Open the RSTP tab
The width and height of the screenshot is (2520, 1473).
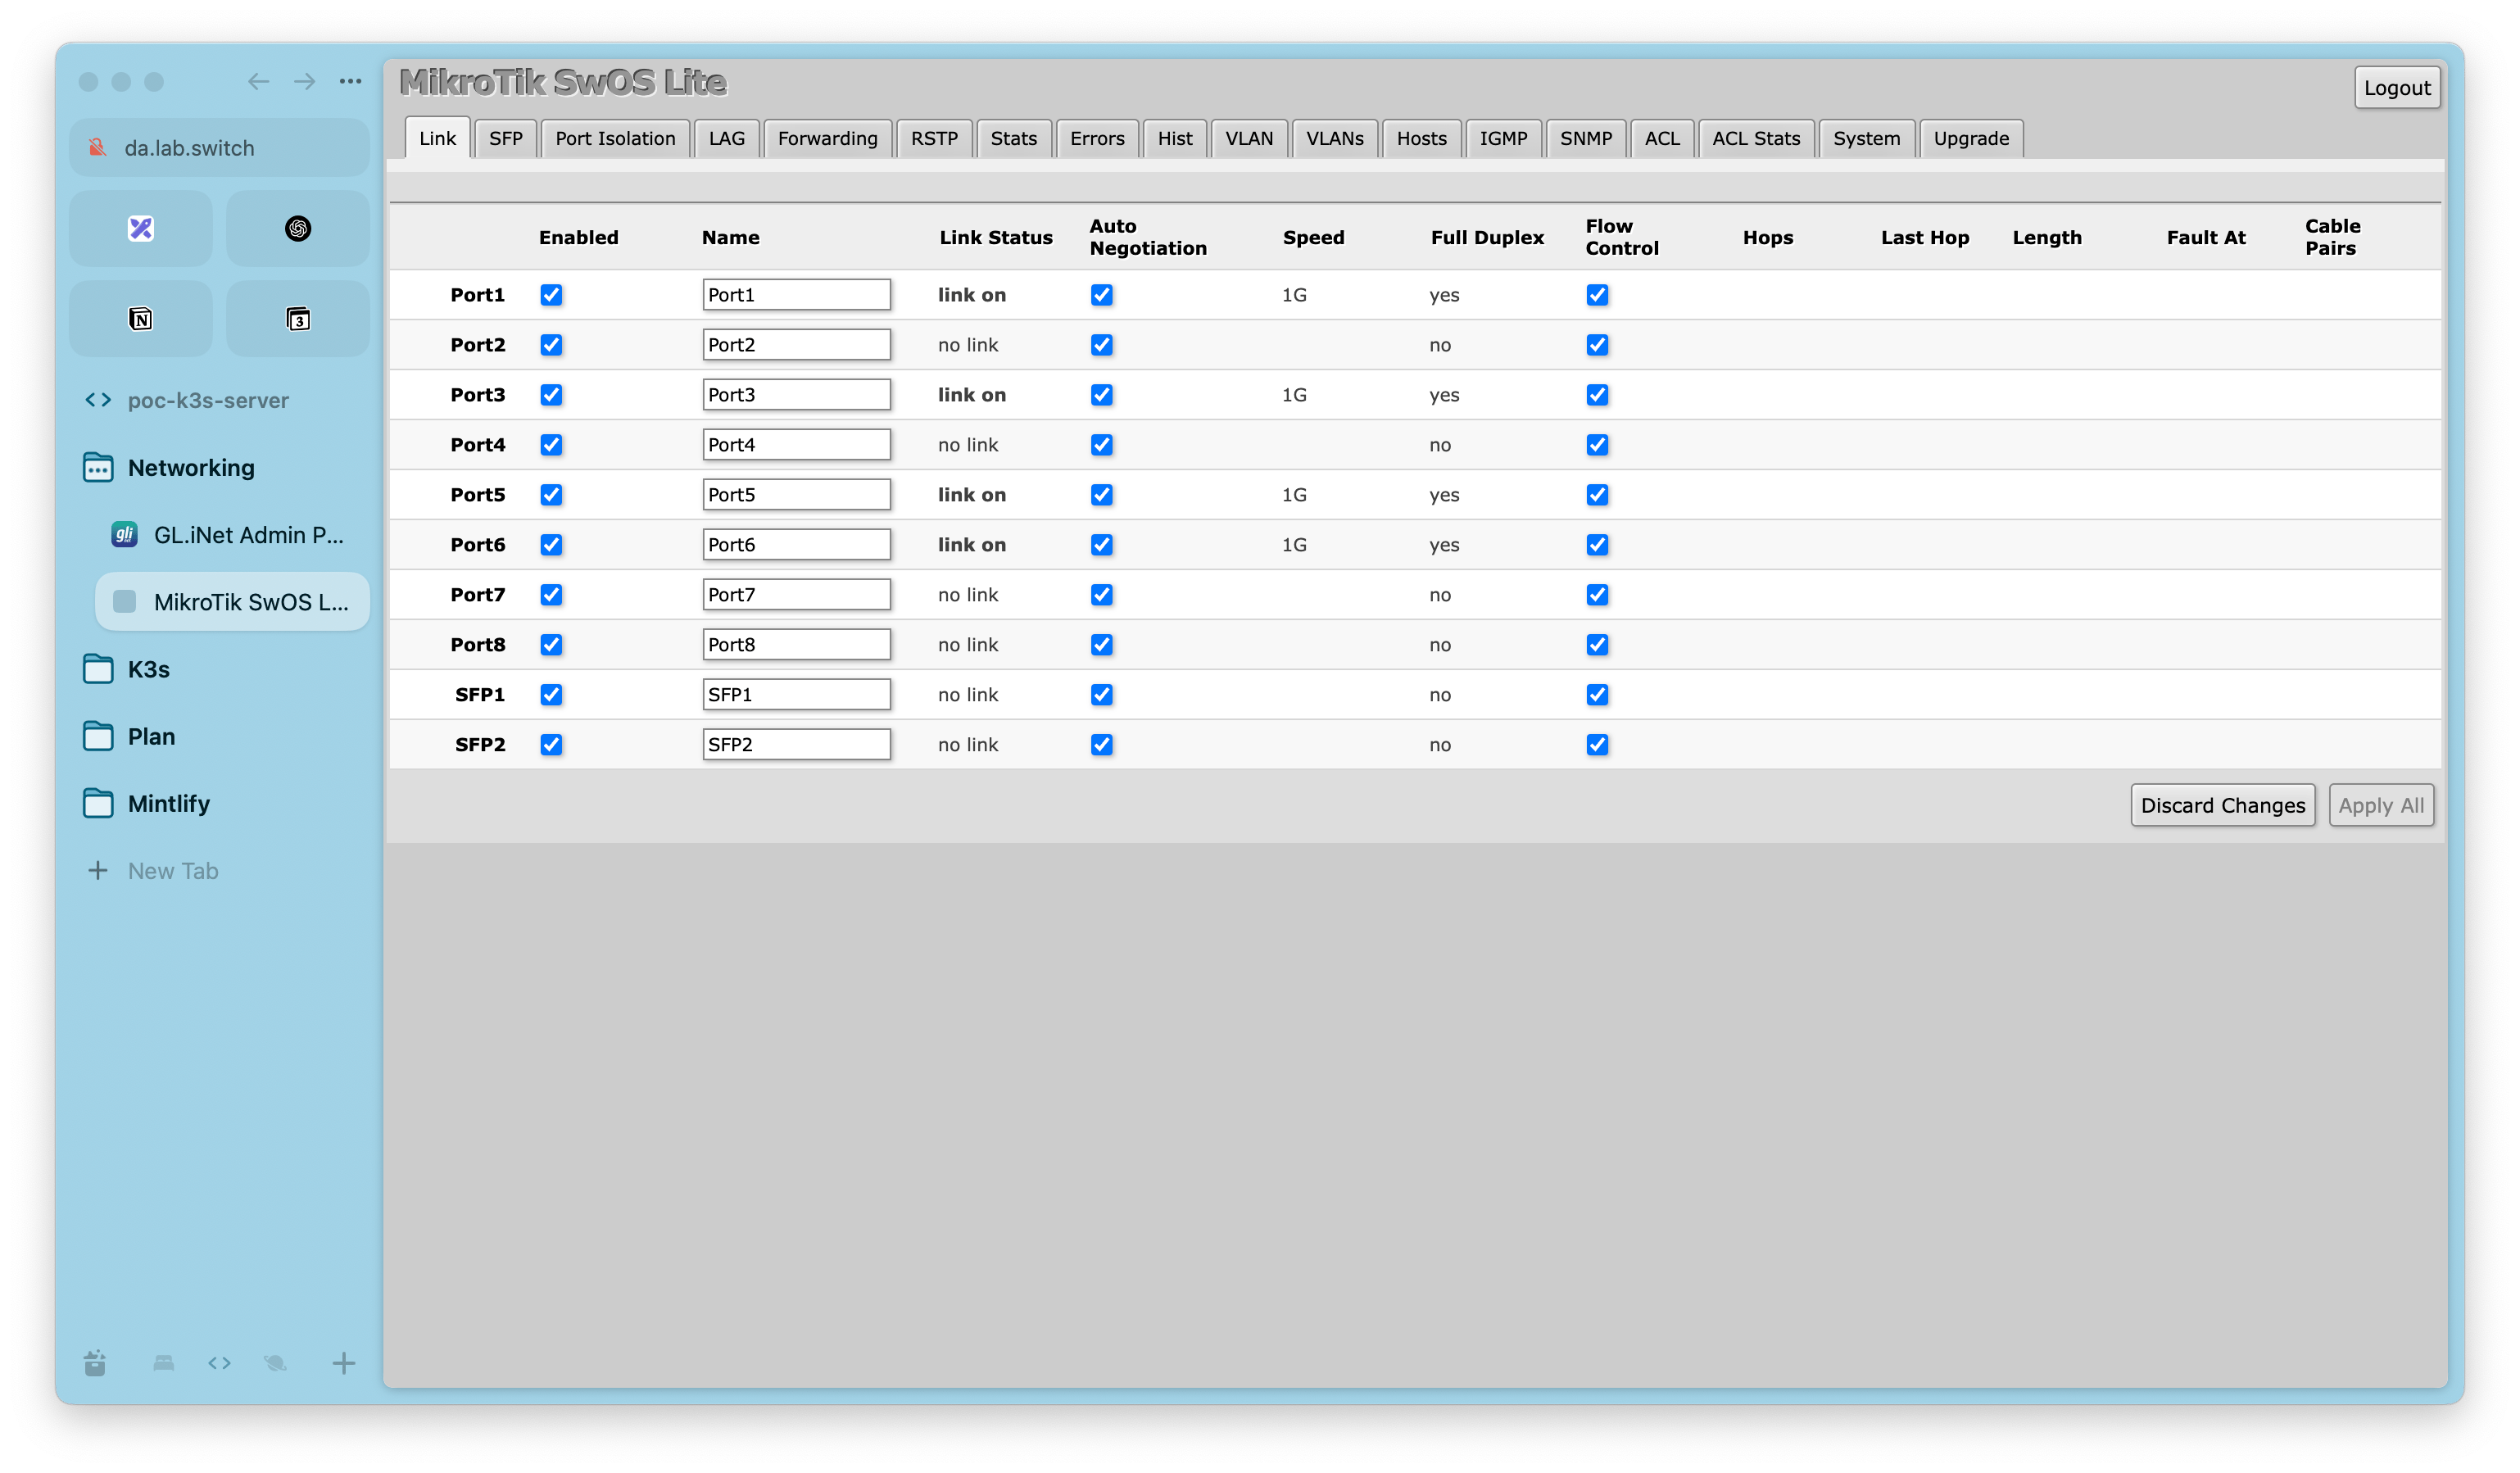[x=934, y=139]
